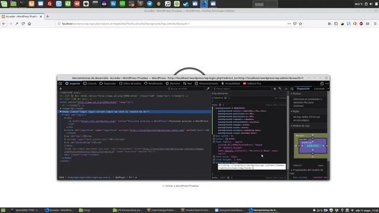Toggle the line-height property checkbox
This screenshot has width=379, height=213.
pos(214,159)
